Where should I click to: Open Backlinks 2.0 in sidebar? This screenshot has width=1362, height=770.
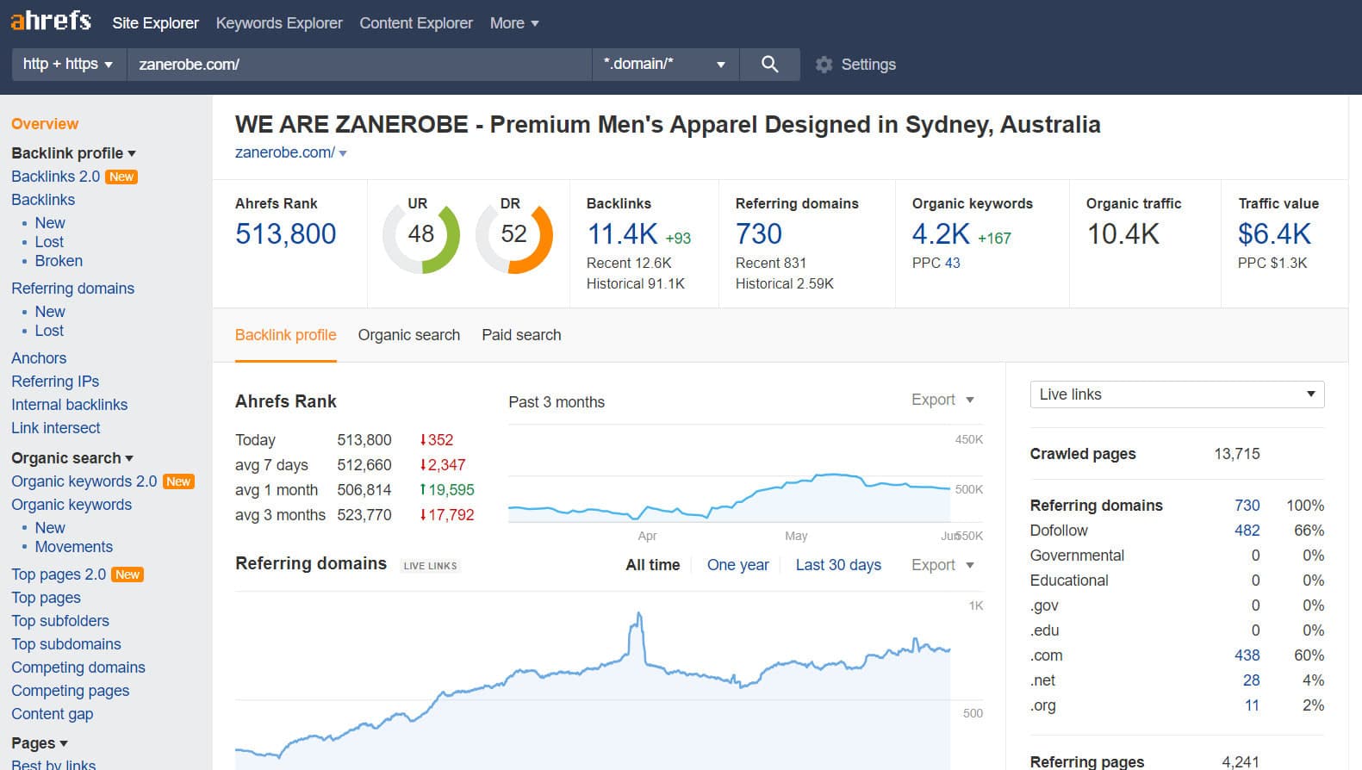tap(56, 177)
